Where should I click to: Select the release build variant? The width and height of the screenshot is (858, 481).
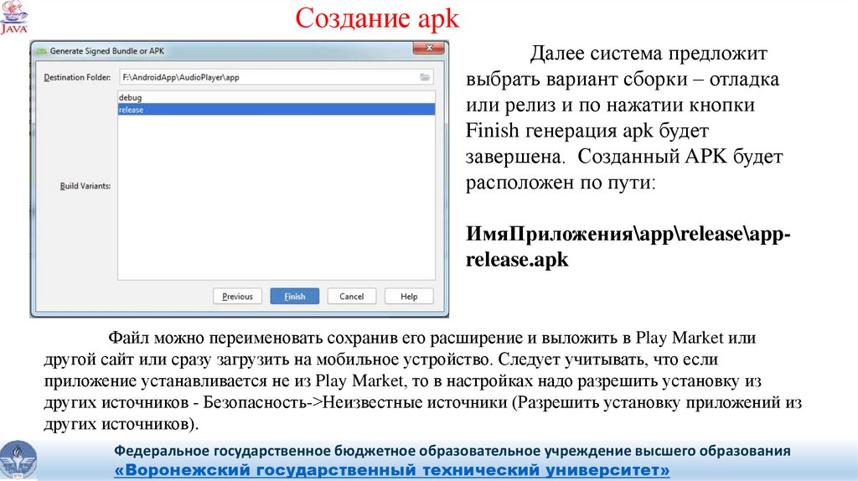pos(132,109)
